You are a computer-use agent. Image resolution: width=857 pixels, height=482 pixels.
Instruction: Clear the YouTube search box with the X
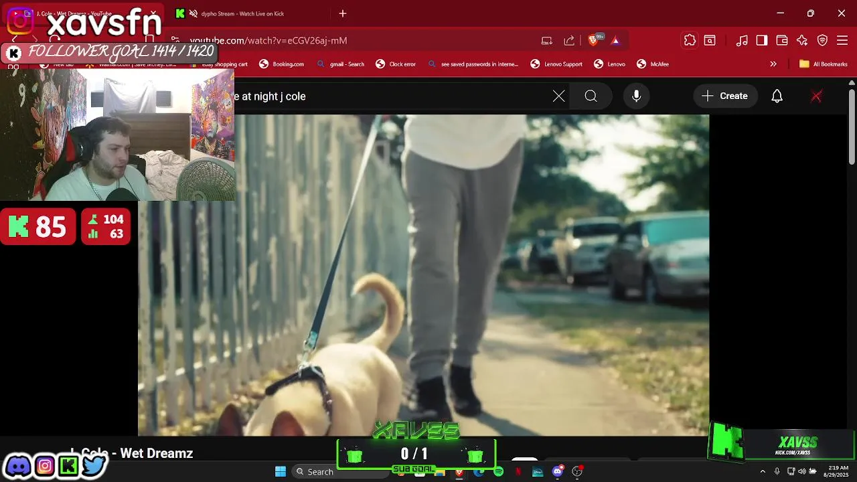click(x=559, y=96)
